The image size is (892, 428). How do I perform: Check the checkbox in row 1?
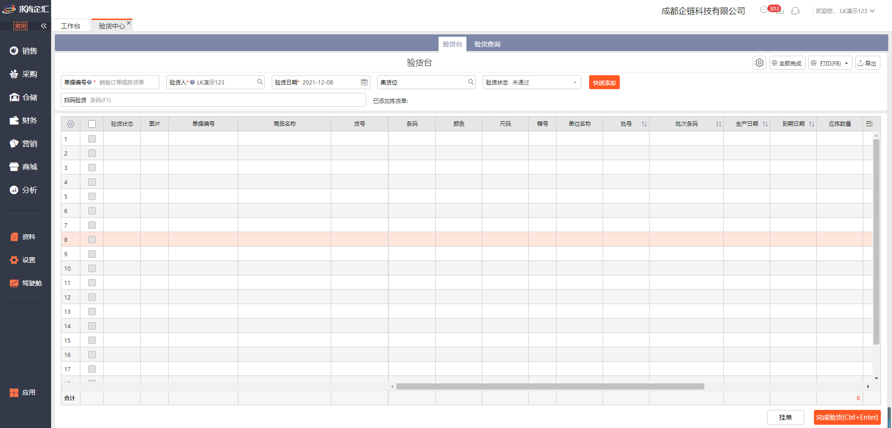tap(92, 139)
